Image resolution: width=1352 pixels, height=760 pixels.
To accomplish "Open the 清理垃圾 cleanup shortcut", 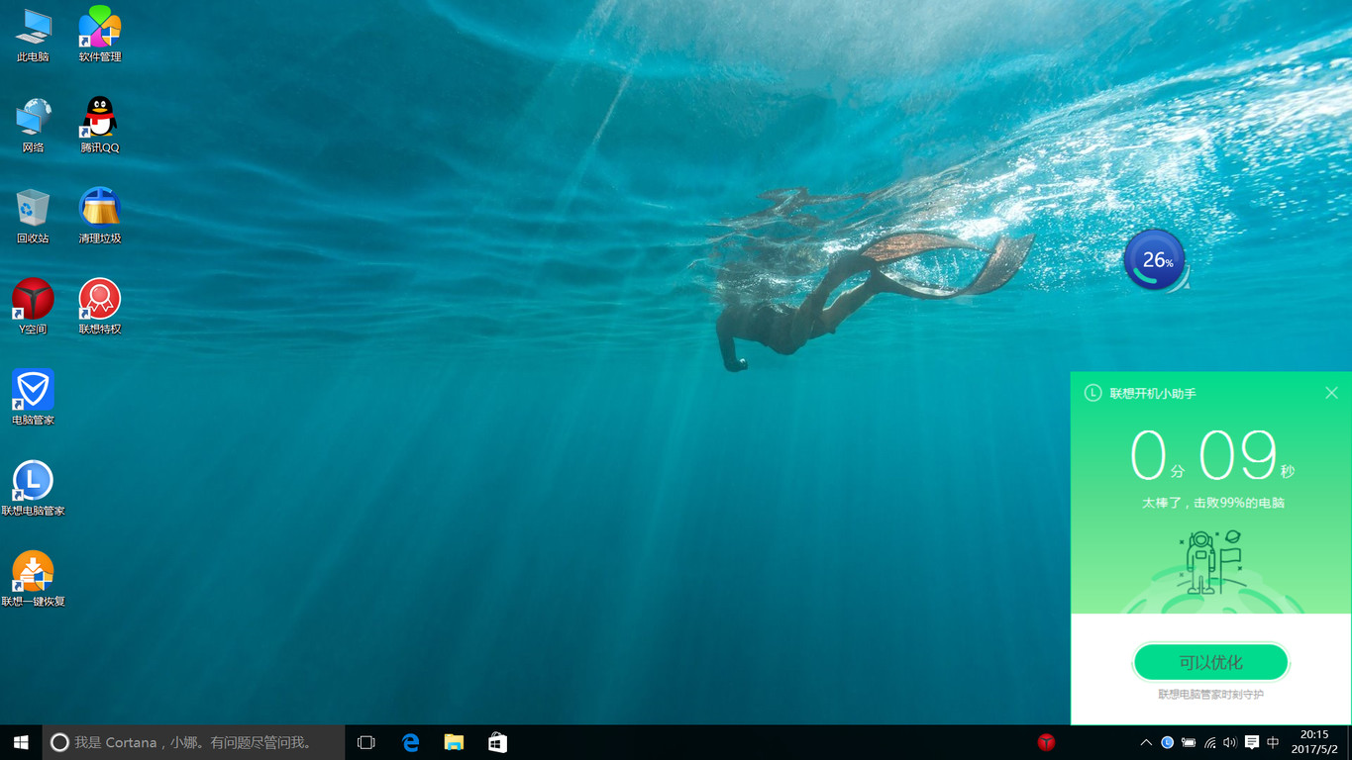I will 99,217.
